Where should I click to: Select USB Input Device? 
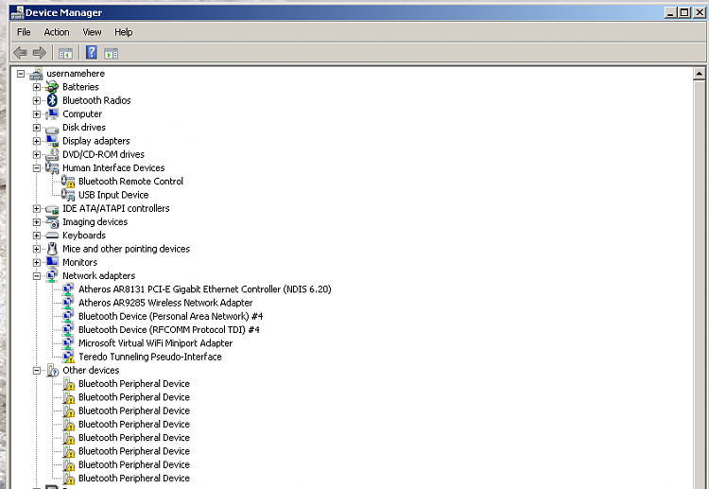coord(113,195)
